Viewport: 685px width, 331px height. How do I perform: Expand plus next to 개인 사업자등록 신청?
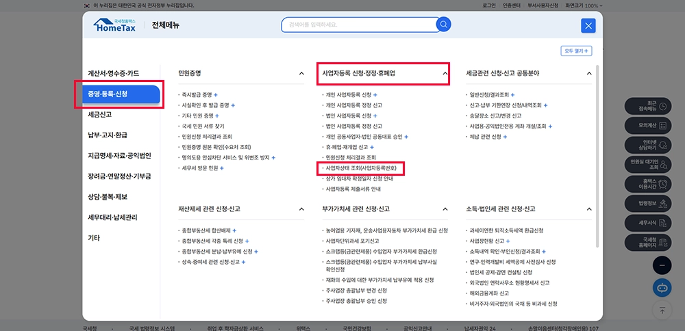[x=375, y=94]
